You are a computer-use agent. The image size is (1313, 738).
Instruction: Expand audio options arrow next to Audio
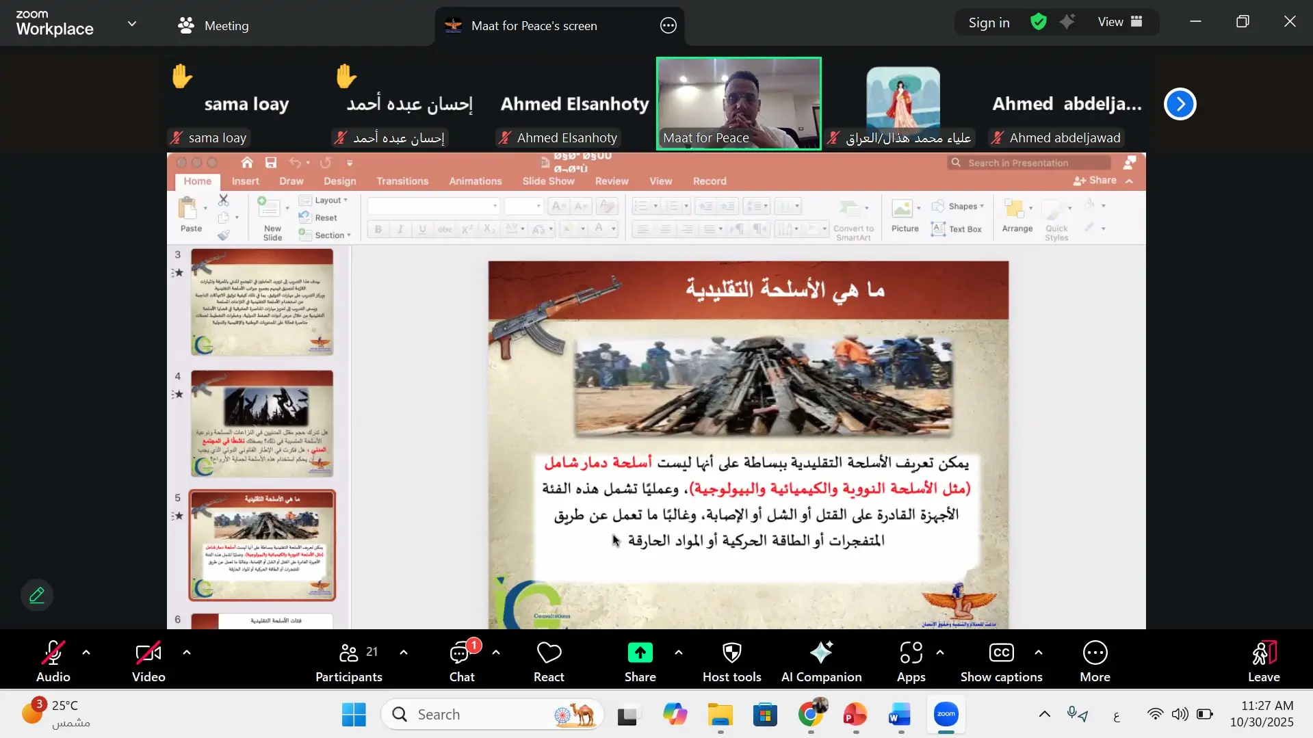click(x=86, y=653)
